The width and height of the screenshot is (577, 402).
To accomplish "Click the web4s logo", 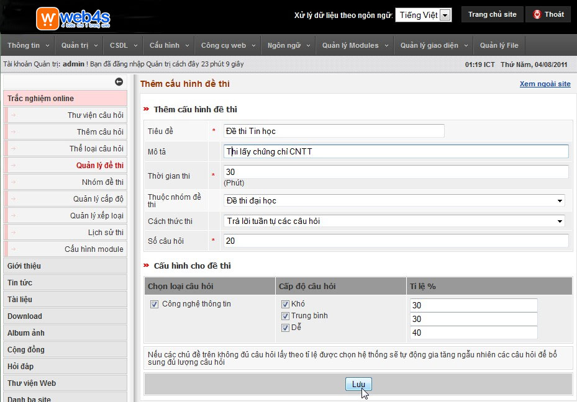I will (x=73, y=18).
